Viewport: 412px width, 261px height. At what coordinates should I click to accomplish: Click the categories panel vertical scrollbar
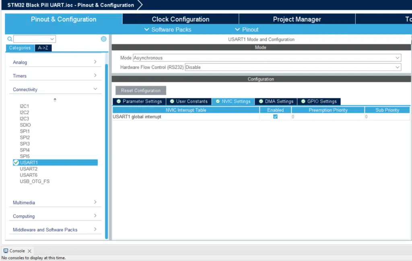[x=106, y=151]
